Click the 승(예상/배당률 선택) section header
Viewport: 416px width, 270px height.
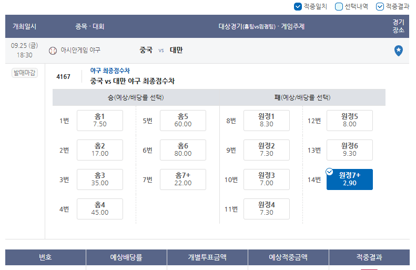(x=136, y=97)
